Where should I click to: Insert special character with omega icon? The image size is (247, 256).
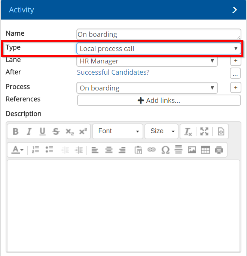[165, 150]
